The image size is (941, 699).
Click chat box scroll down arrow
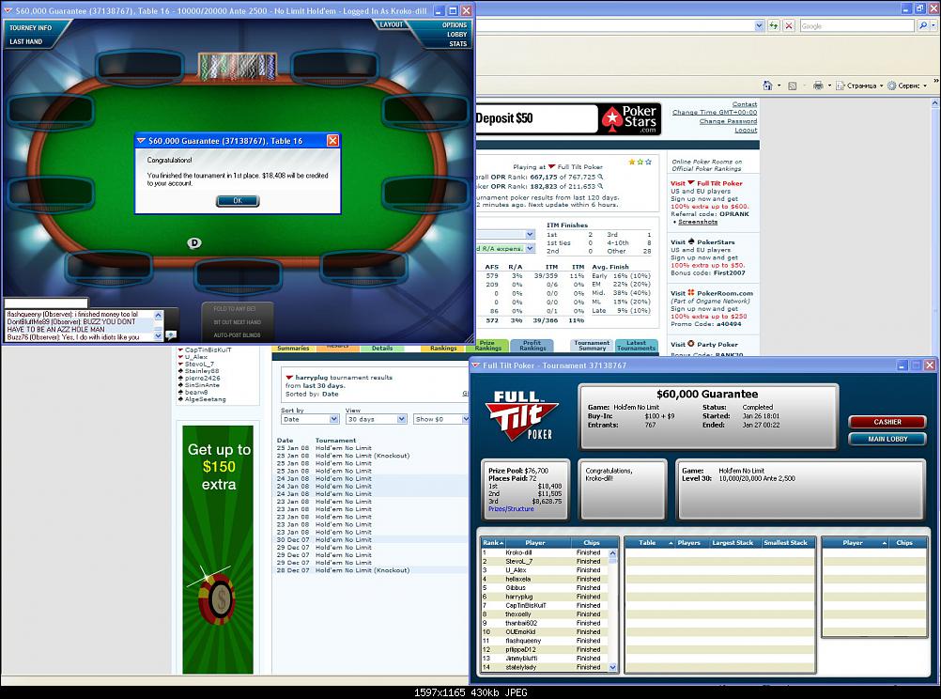[x=159, y=337]
